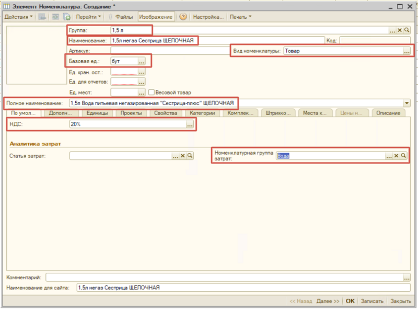Switch to the Места х... tab
This screenshot has width=418, height=310.
point(315,113)
